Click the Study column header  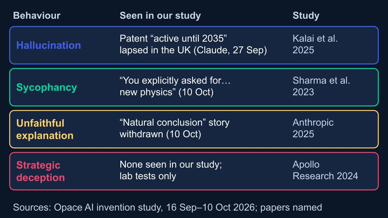[x=306, y=16]
